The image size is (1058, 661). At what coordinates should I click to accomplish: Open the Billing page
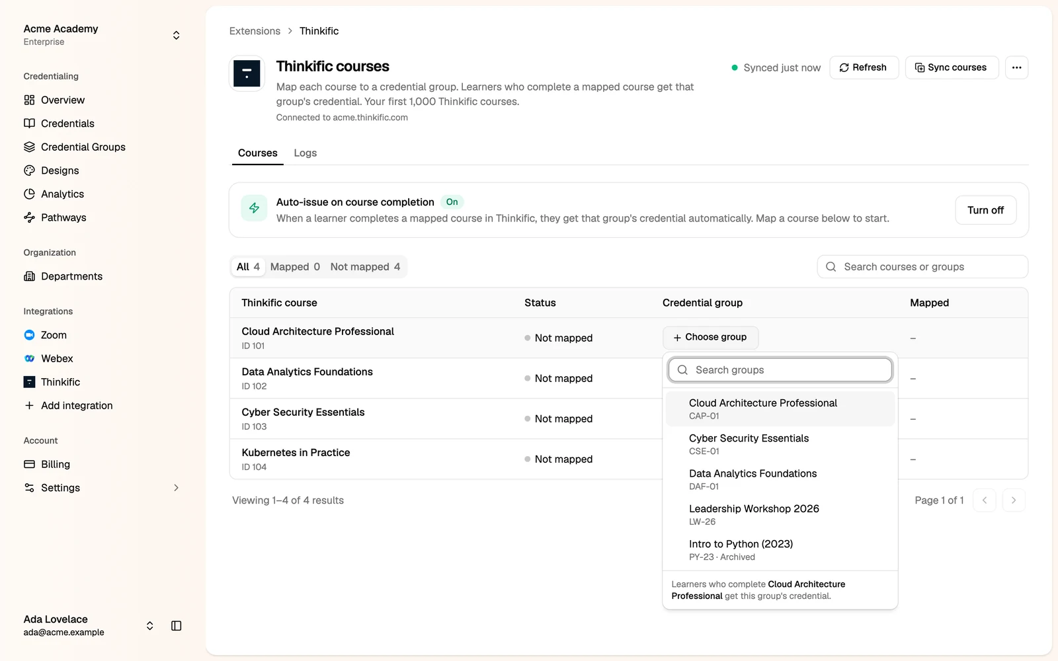pos(47,465)
